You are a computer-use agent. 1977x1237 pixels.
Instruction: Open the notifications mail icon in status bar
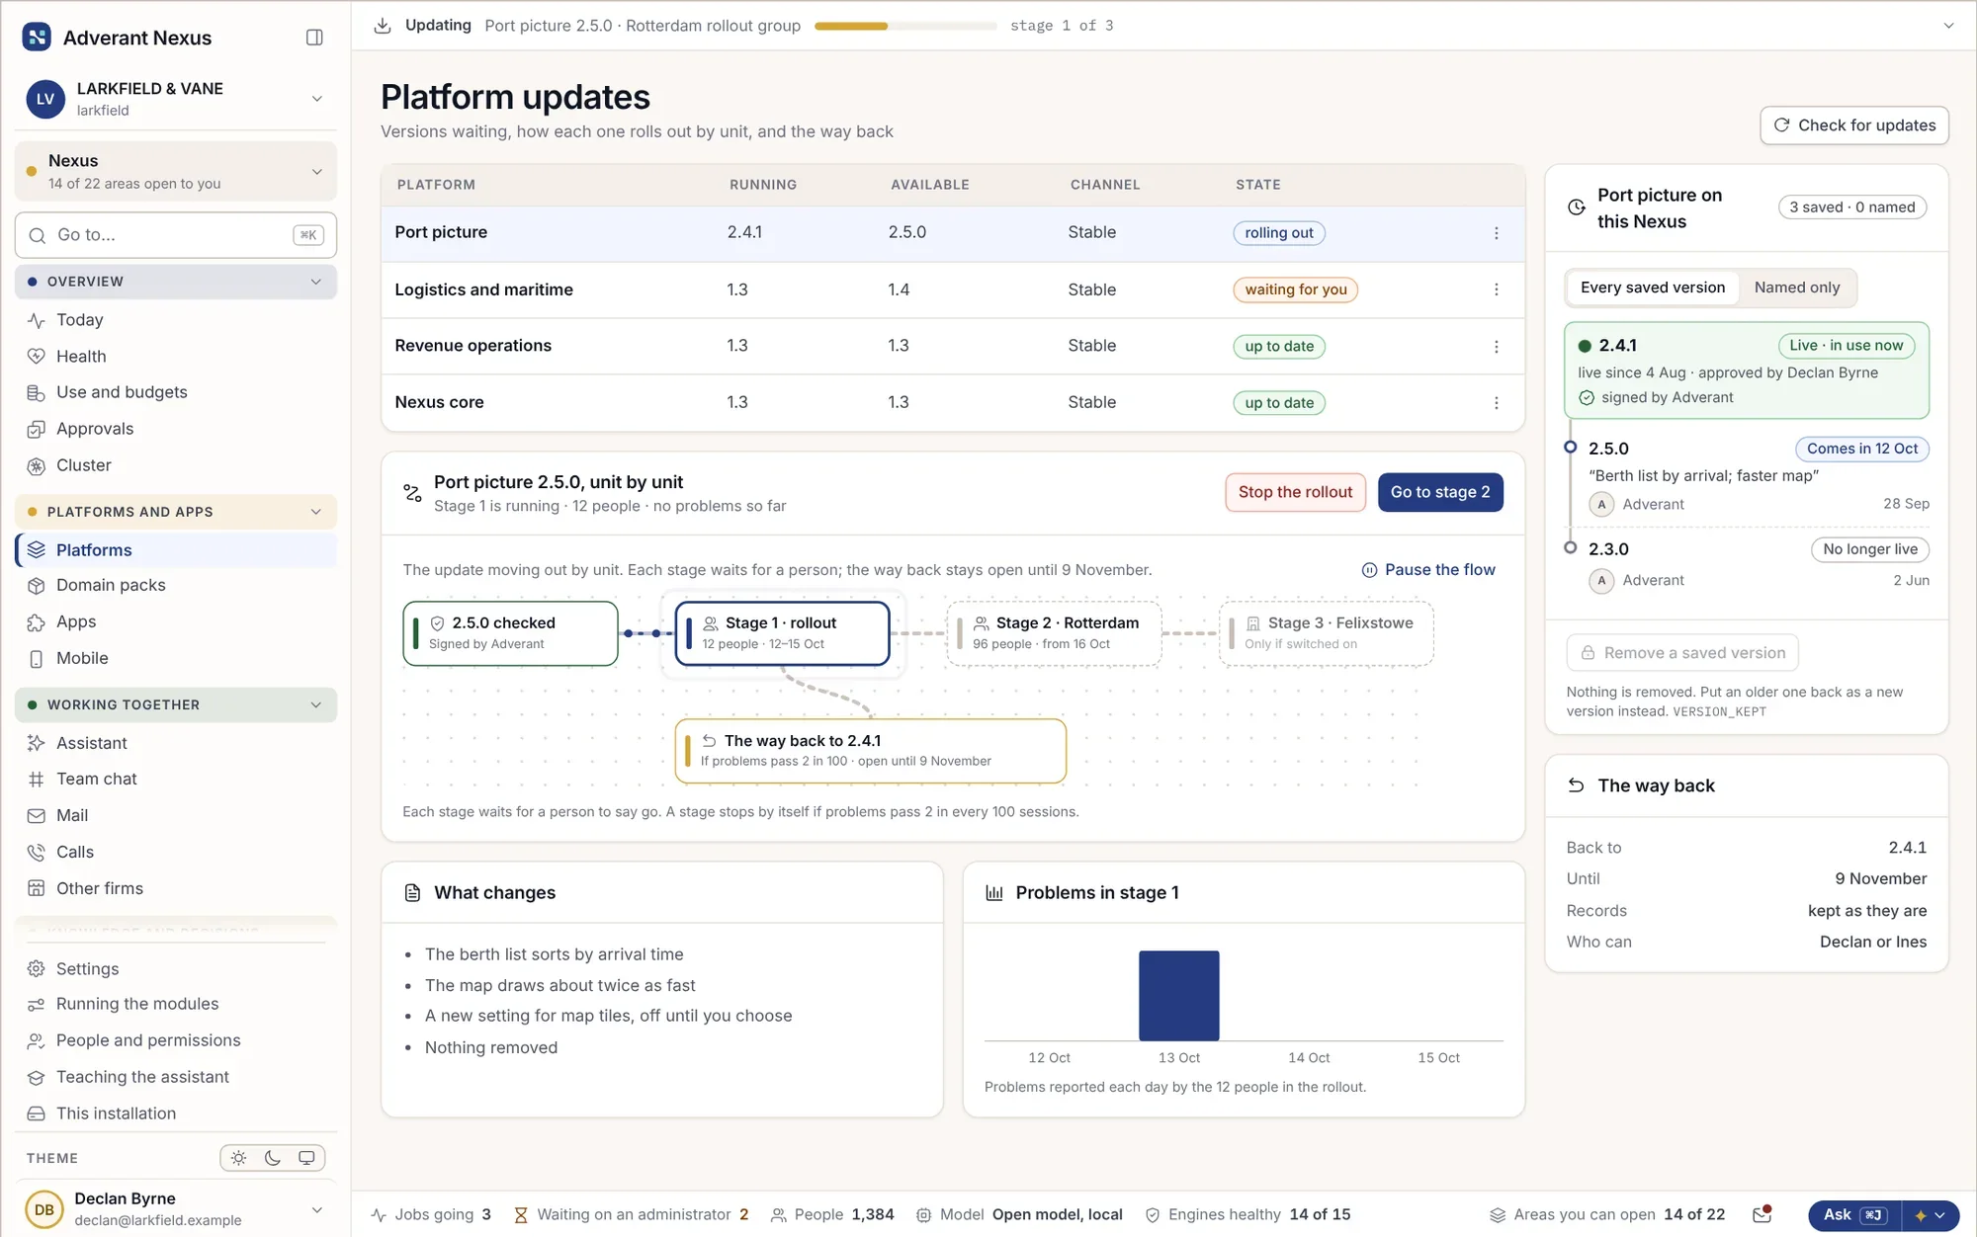pyautogui.click(x=1762, y=1214)
